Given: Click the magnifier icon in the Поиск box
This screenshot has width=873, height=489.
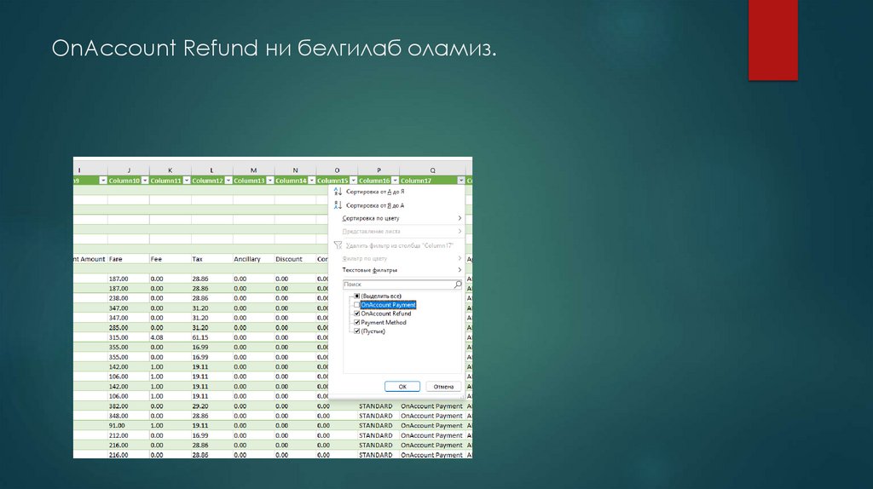Looking at the screenshot, I should click(x=458, y=285).
